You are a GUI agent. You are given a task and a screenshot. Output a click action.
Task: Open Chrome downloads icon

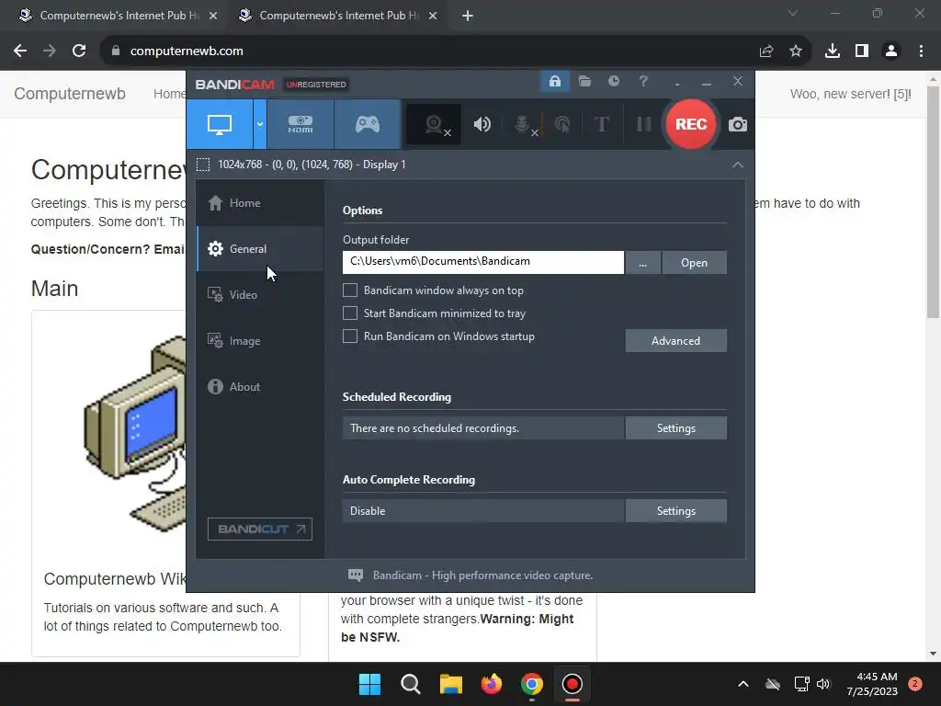[833, 51]
